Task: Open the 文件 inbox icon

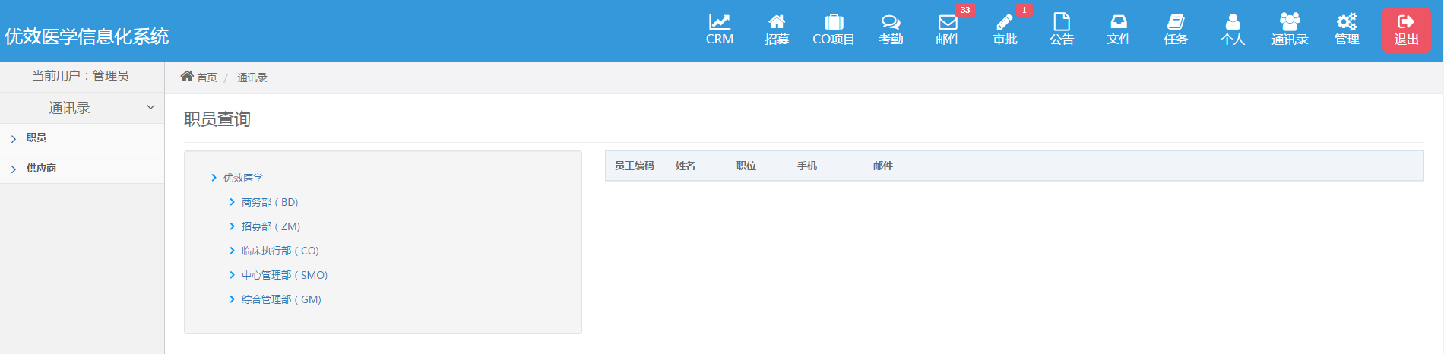Action: [1119, 23]
